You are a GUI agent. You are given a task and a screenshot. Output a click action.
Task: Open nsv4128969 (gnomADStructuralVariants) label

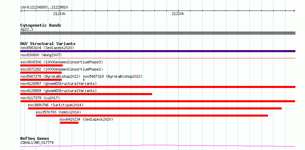pyautogui.click(x=59, y=91)
